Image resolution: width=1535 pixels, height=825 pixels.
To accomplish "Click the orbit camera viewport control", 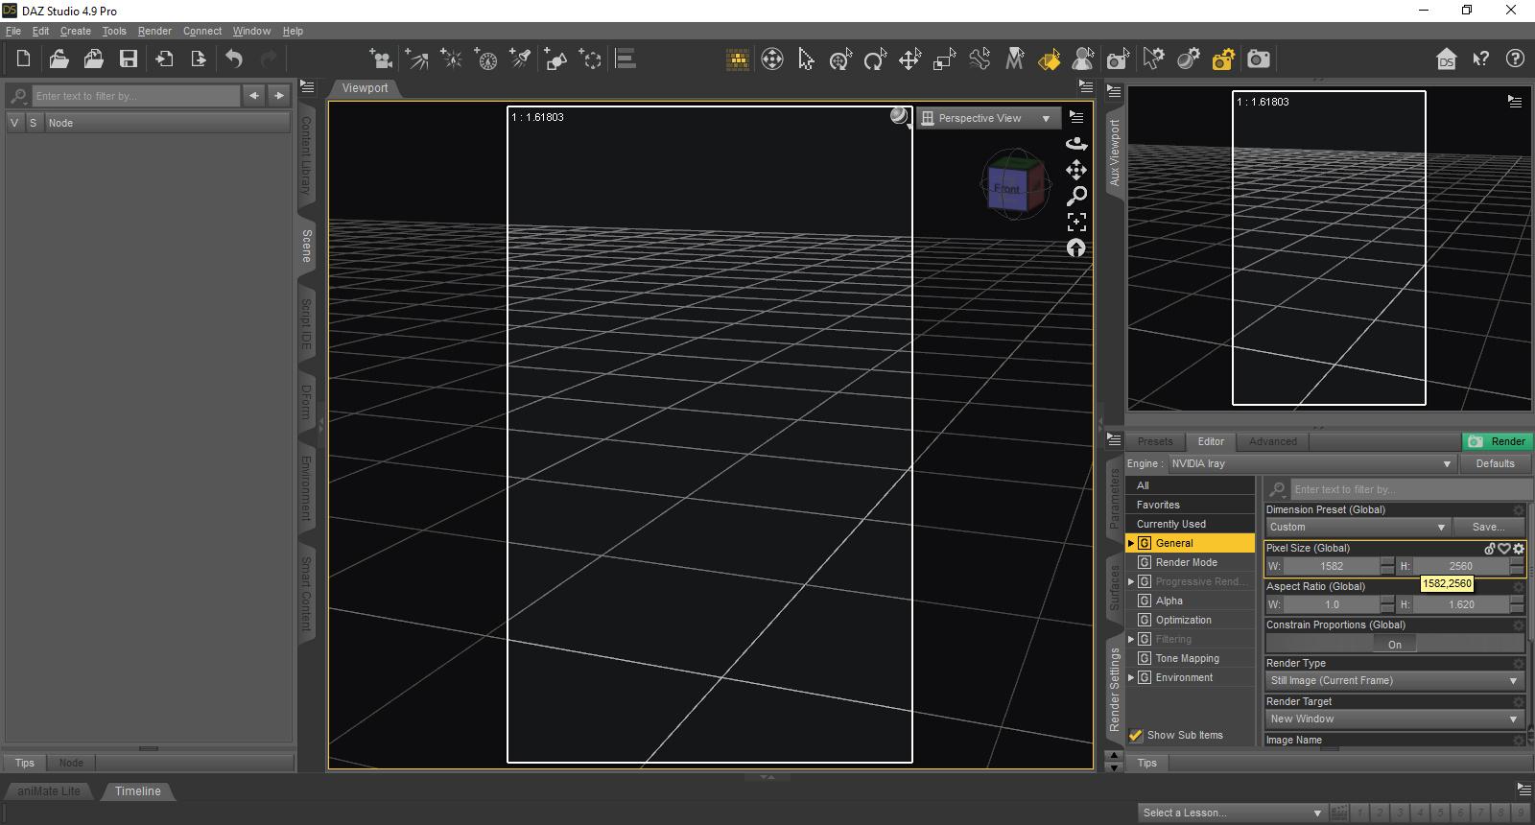I will coord(1076,144).
